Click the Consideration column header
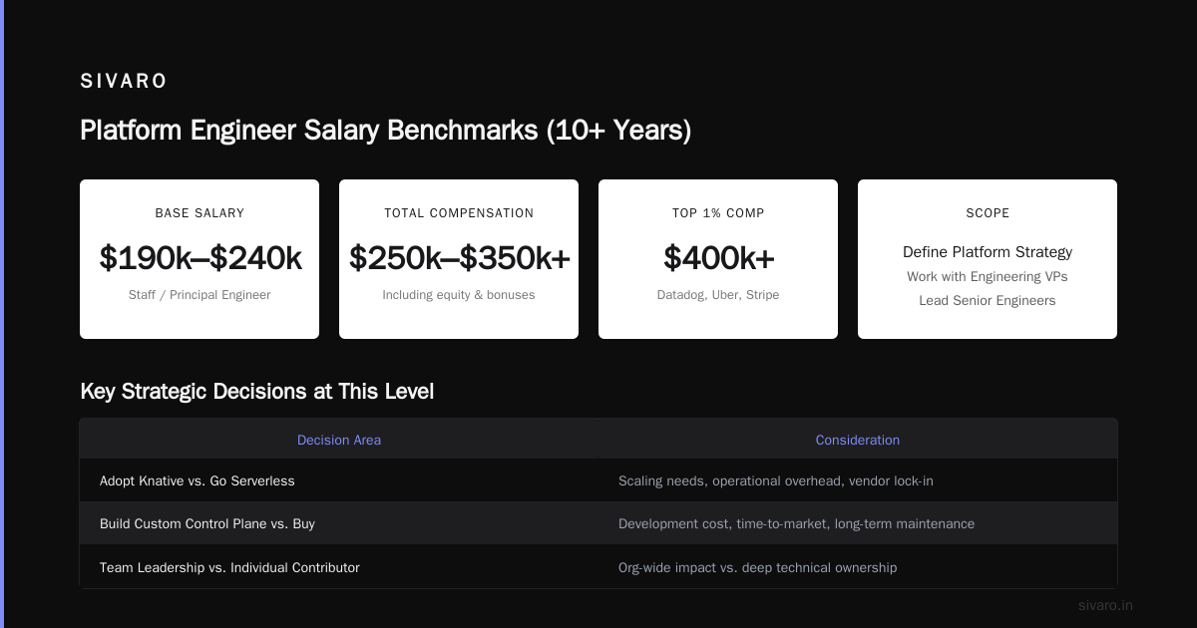This screenshot has width=1197, height=628. coord(858,440)
